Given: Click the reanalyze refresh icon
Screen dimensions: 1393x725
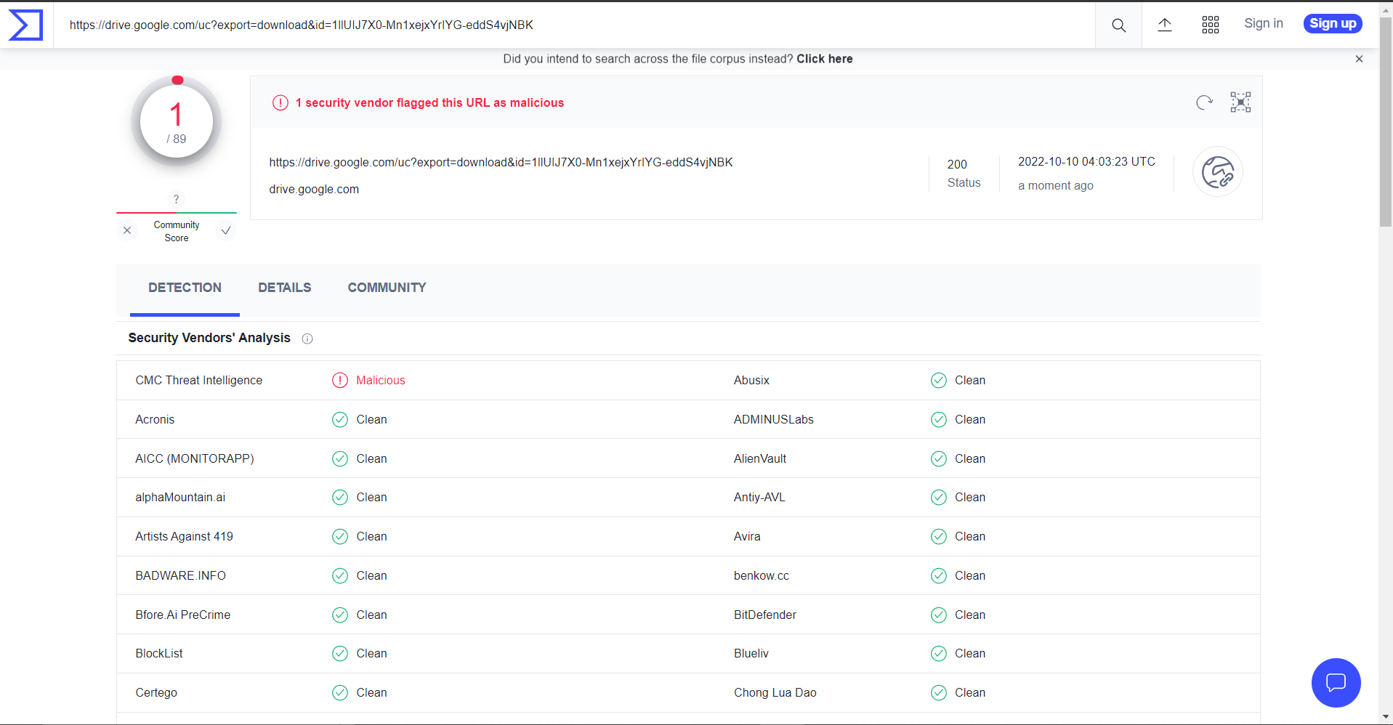Looking at the screenshot, I should pyautogui.click(x=1204, y=102).
